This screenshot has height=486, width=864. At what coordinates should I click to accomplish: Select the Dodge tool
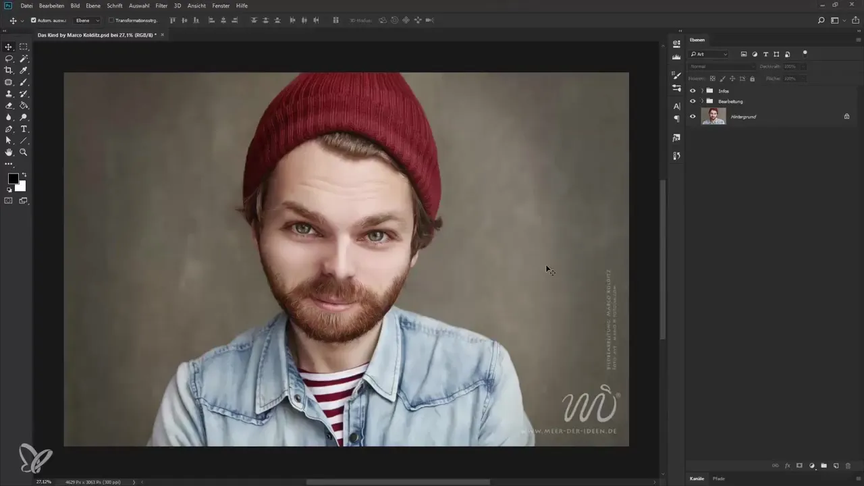[x=24, y=117]
